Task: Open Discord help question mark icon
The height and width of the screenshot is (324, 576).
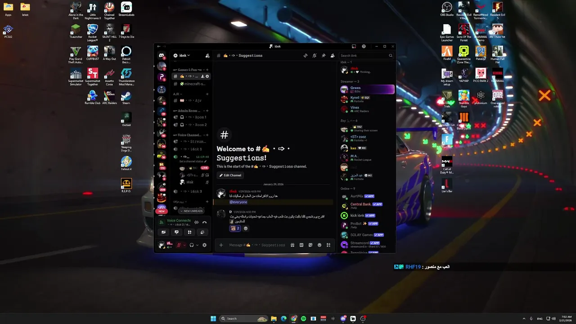Action: (364, 46)
